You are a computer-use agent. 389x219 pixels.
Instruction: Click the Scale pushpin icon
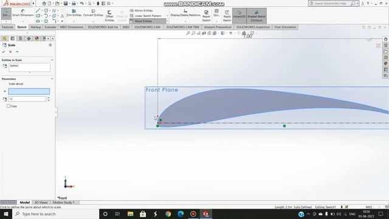(x=17, y=52)
